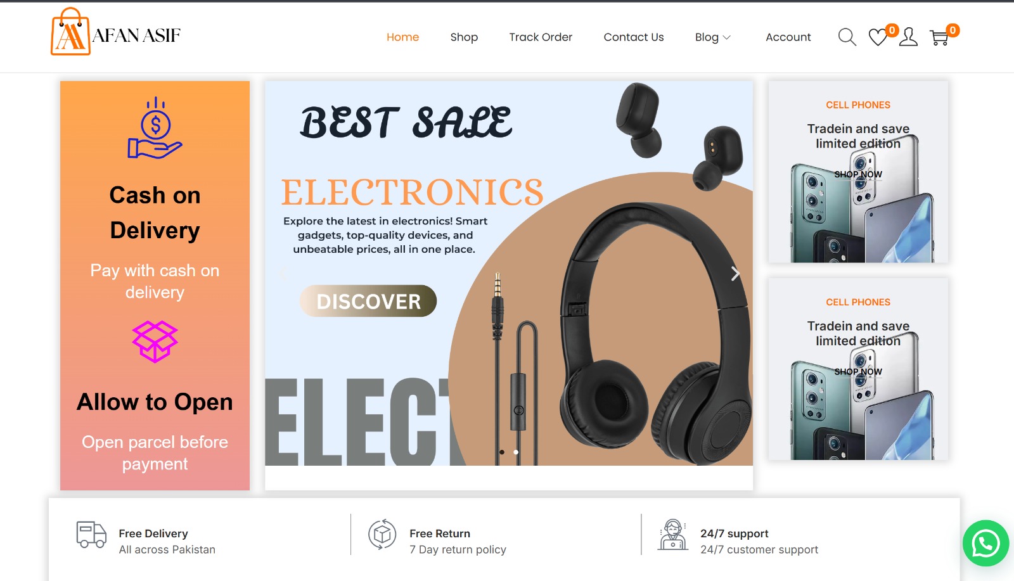Click the 24/7 support agent icon
This screenshot has height=581, width=1014.
[673, 535]
